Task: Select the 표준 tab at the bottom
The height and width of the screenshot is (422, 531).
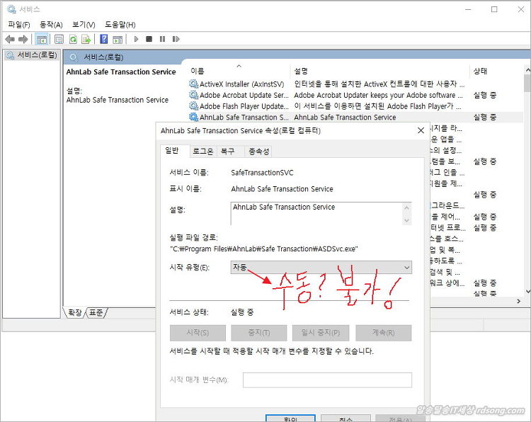Action: point(97,312)
